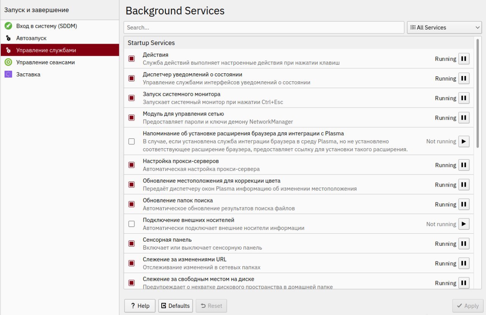Click 'Включает или выключает сенсорную панель' description
Viewport: 486px width, 315px height.
tap(202, 248)
